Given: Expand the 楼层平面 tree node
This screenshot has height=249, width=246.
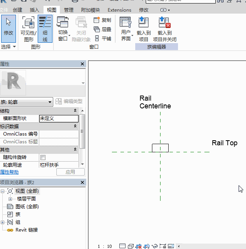Looking at the screenshot, I should (x=10, y=199).
